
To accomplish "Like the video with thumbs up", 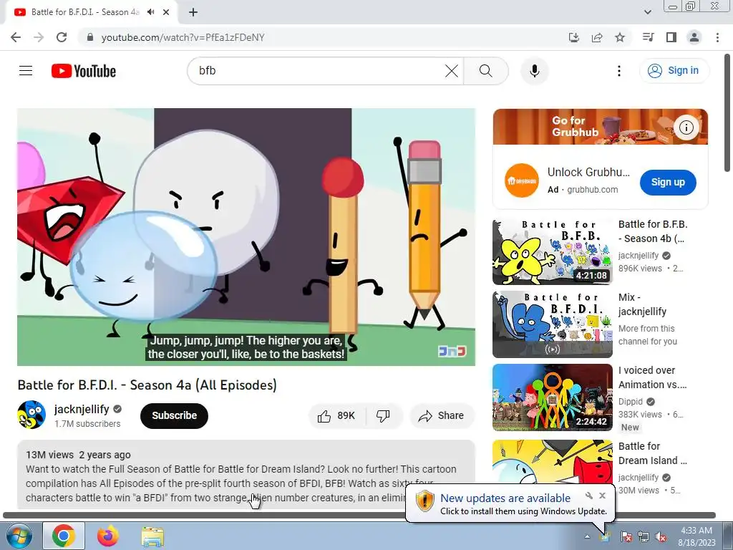I will (x=336, y=415).
